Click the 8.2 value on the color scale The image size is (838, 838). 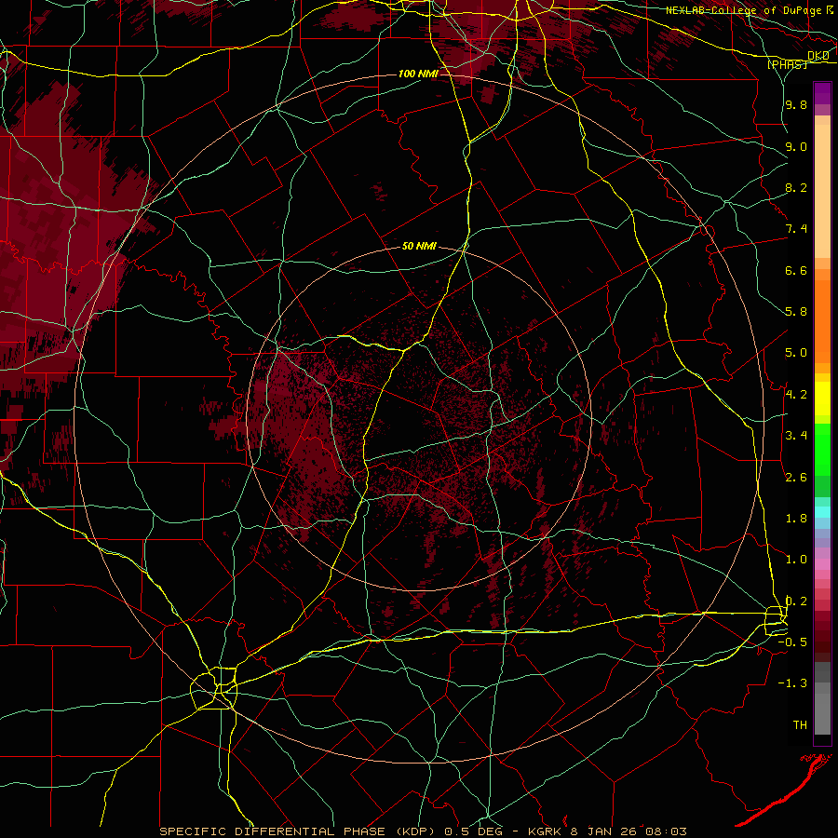pos(796,187)
